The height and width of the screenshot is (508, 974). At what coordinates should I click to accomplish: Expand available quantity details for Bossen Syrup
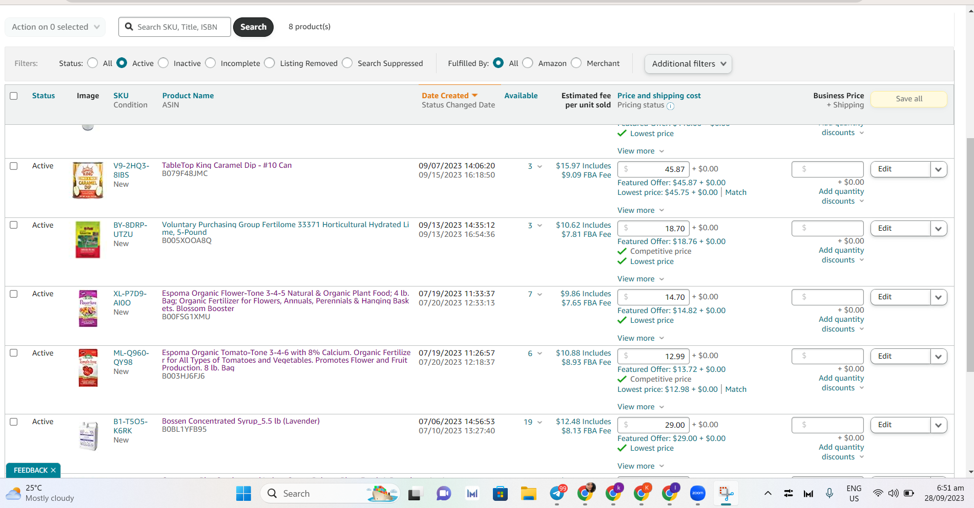click(540, 423)
